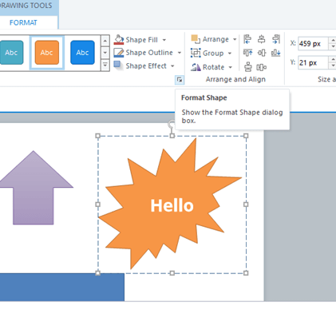Align objects to horizontal center
This screenshot has height=310, width=336.
262,39
